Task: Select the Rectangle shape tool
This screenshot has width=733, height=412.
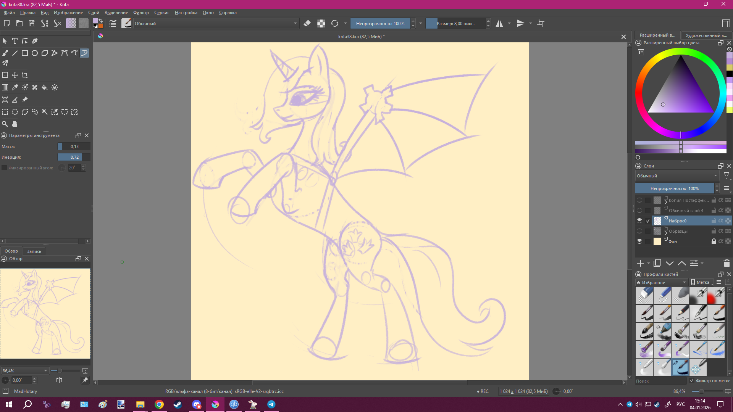Action: (x=25, y=53)
